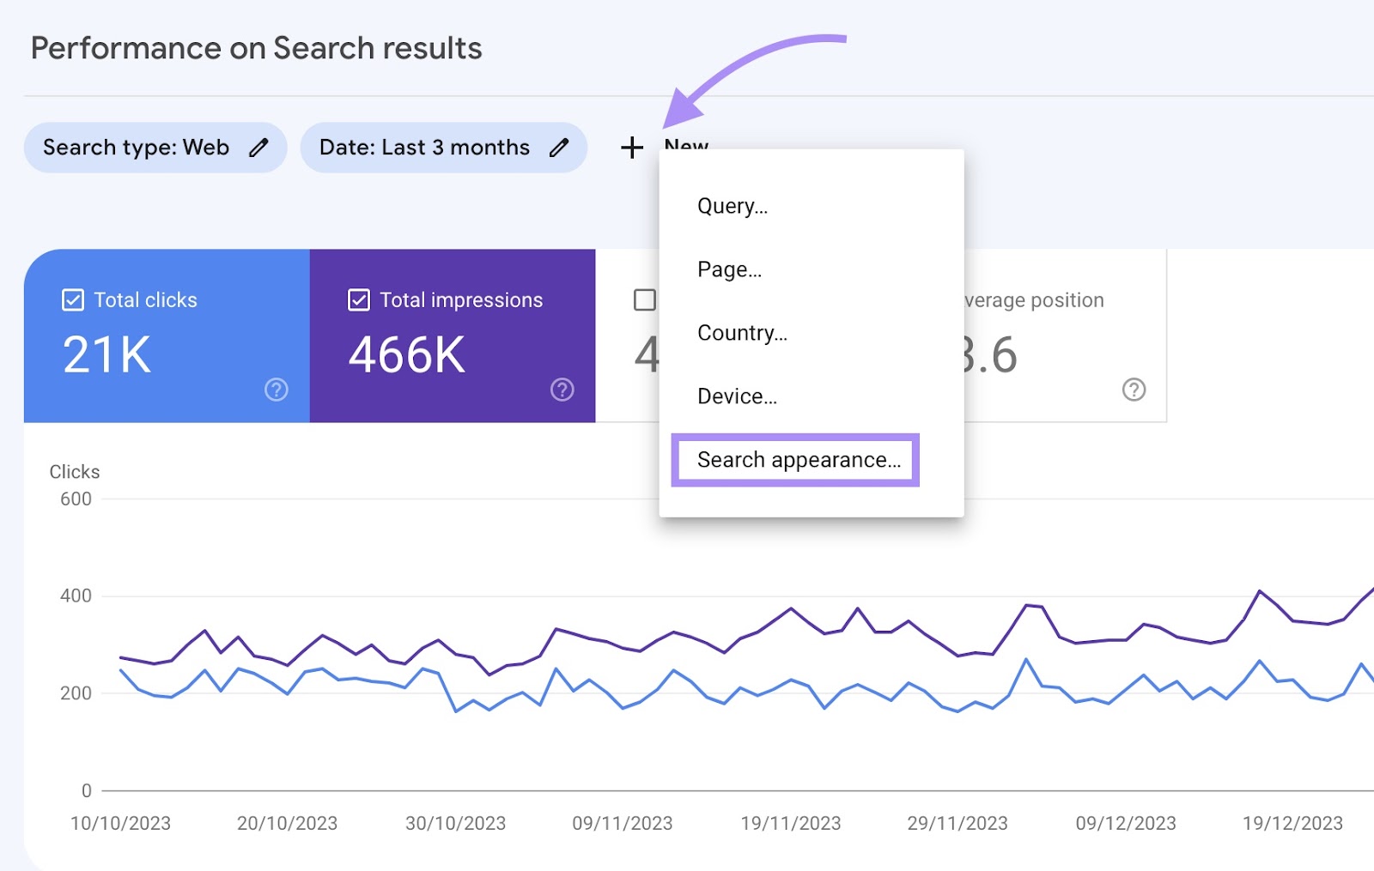Select Query... from the filter menu

(x=733, y=206)
